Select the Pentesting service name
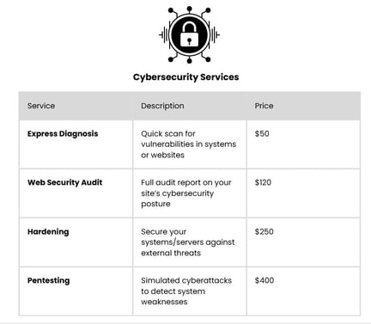 coord(49,280)
